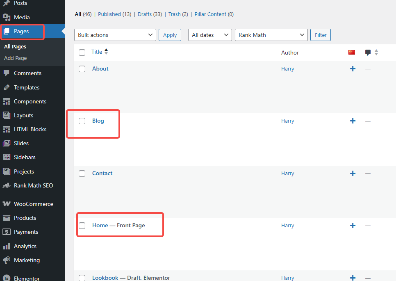The height and width of the screenshot is (281, 396).
Task: Click the Chinese flag column header icon
Action: tap(352, 53)
